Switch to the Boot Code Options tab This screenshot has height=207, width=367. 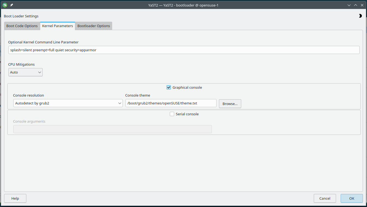point(22,26)
